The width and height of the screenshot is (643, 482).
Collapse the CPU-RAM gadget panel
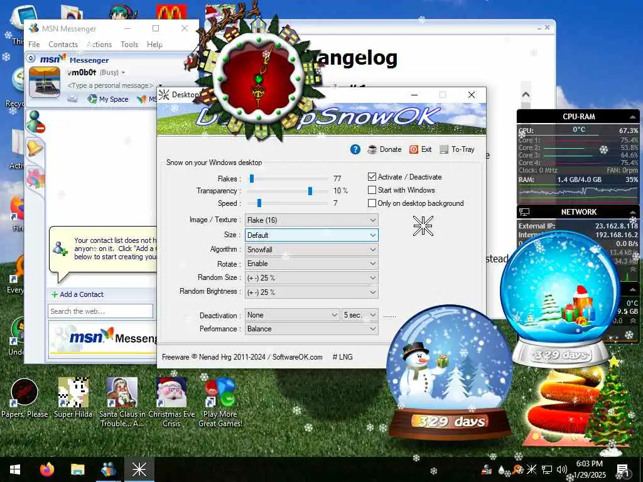[x=633, y=117]
